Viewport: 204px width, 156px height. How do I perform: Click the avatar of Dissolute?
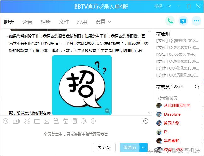click(x=159, y=114)
